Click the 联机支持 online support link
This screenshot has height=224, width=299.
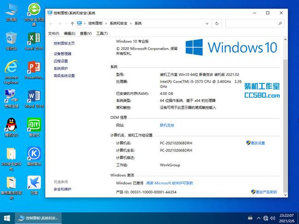(167, 125)
